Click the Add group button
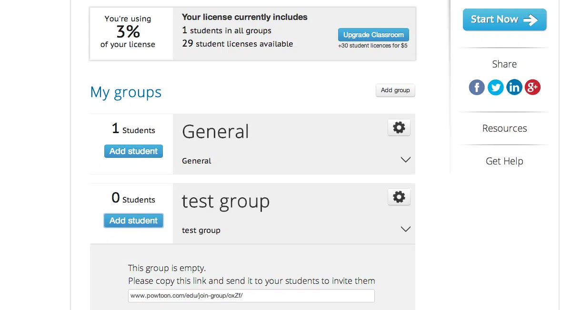581x310 pixels. [x=395, y=90]
